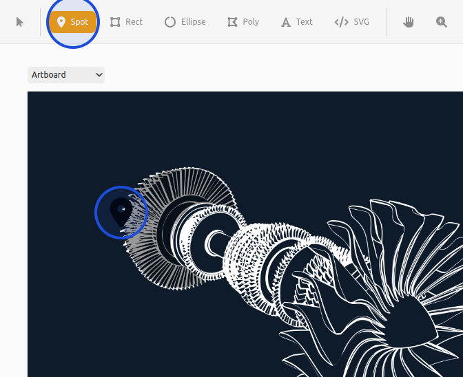This screenshot has height=377, width=463.
Task: Select the Poly shape tool
Action: click(243, 22)
